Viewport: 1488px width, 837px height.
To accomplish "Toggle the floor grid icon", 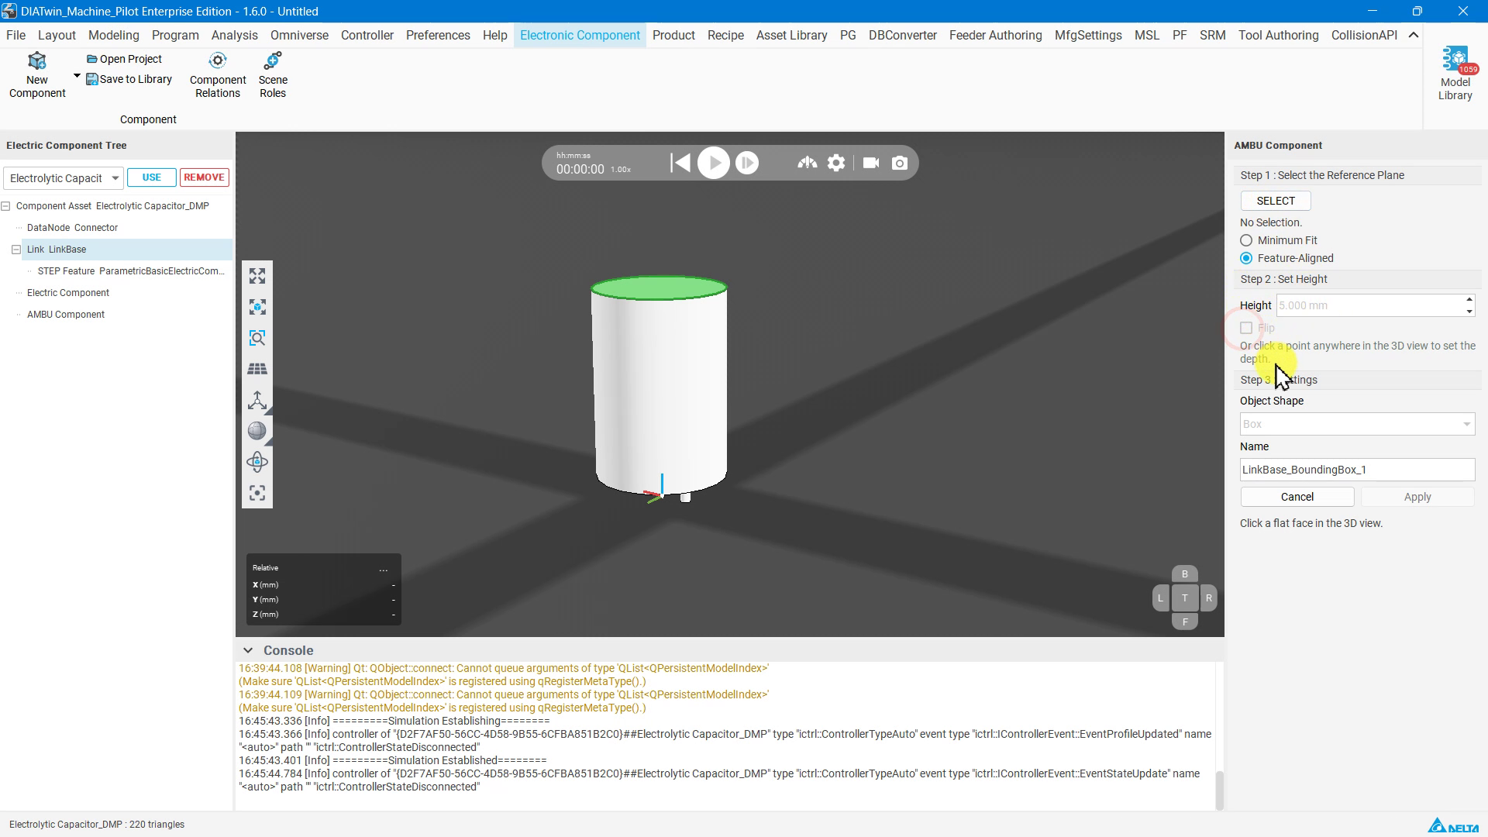I will coord(257,369).
